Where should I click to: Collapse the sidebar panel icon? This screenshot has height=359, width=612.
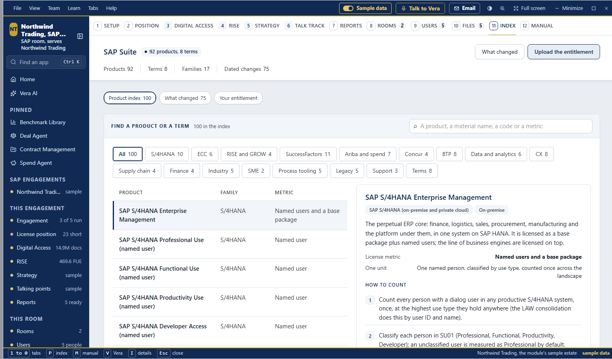click(x=80, y=36)
